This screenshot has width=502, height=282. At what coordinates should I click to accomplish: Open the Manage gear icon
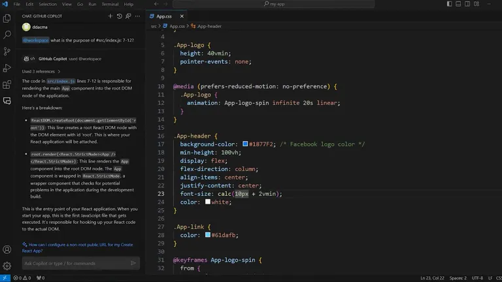pyautogui.click(x=7, y=266)
